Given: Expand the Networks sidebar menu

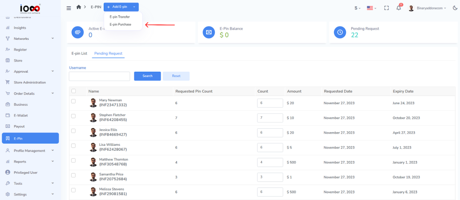Looking at the screenshot, I should pos(30,39).
